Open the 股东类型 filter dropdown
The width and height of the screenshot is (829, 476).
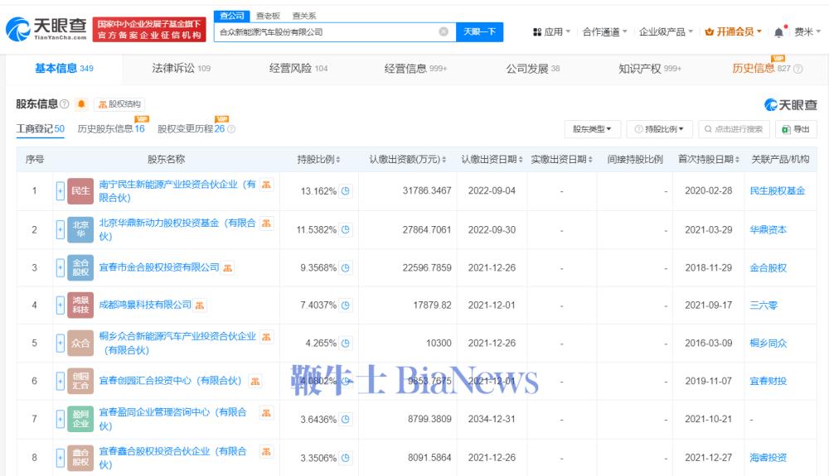pos(592,129)
